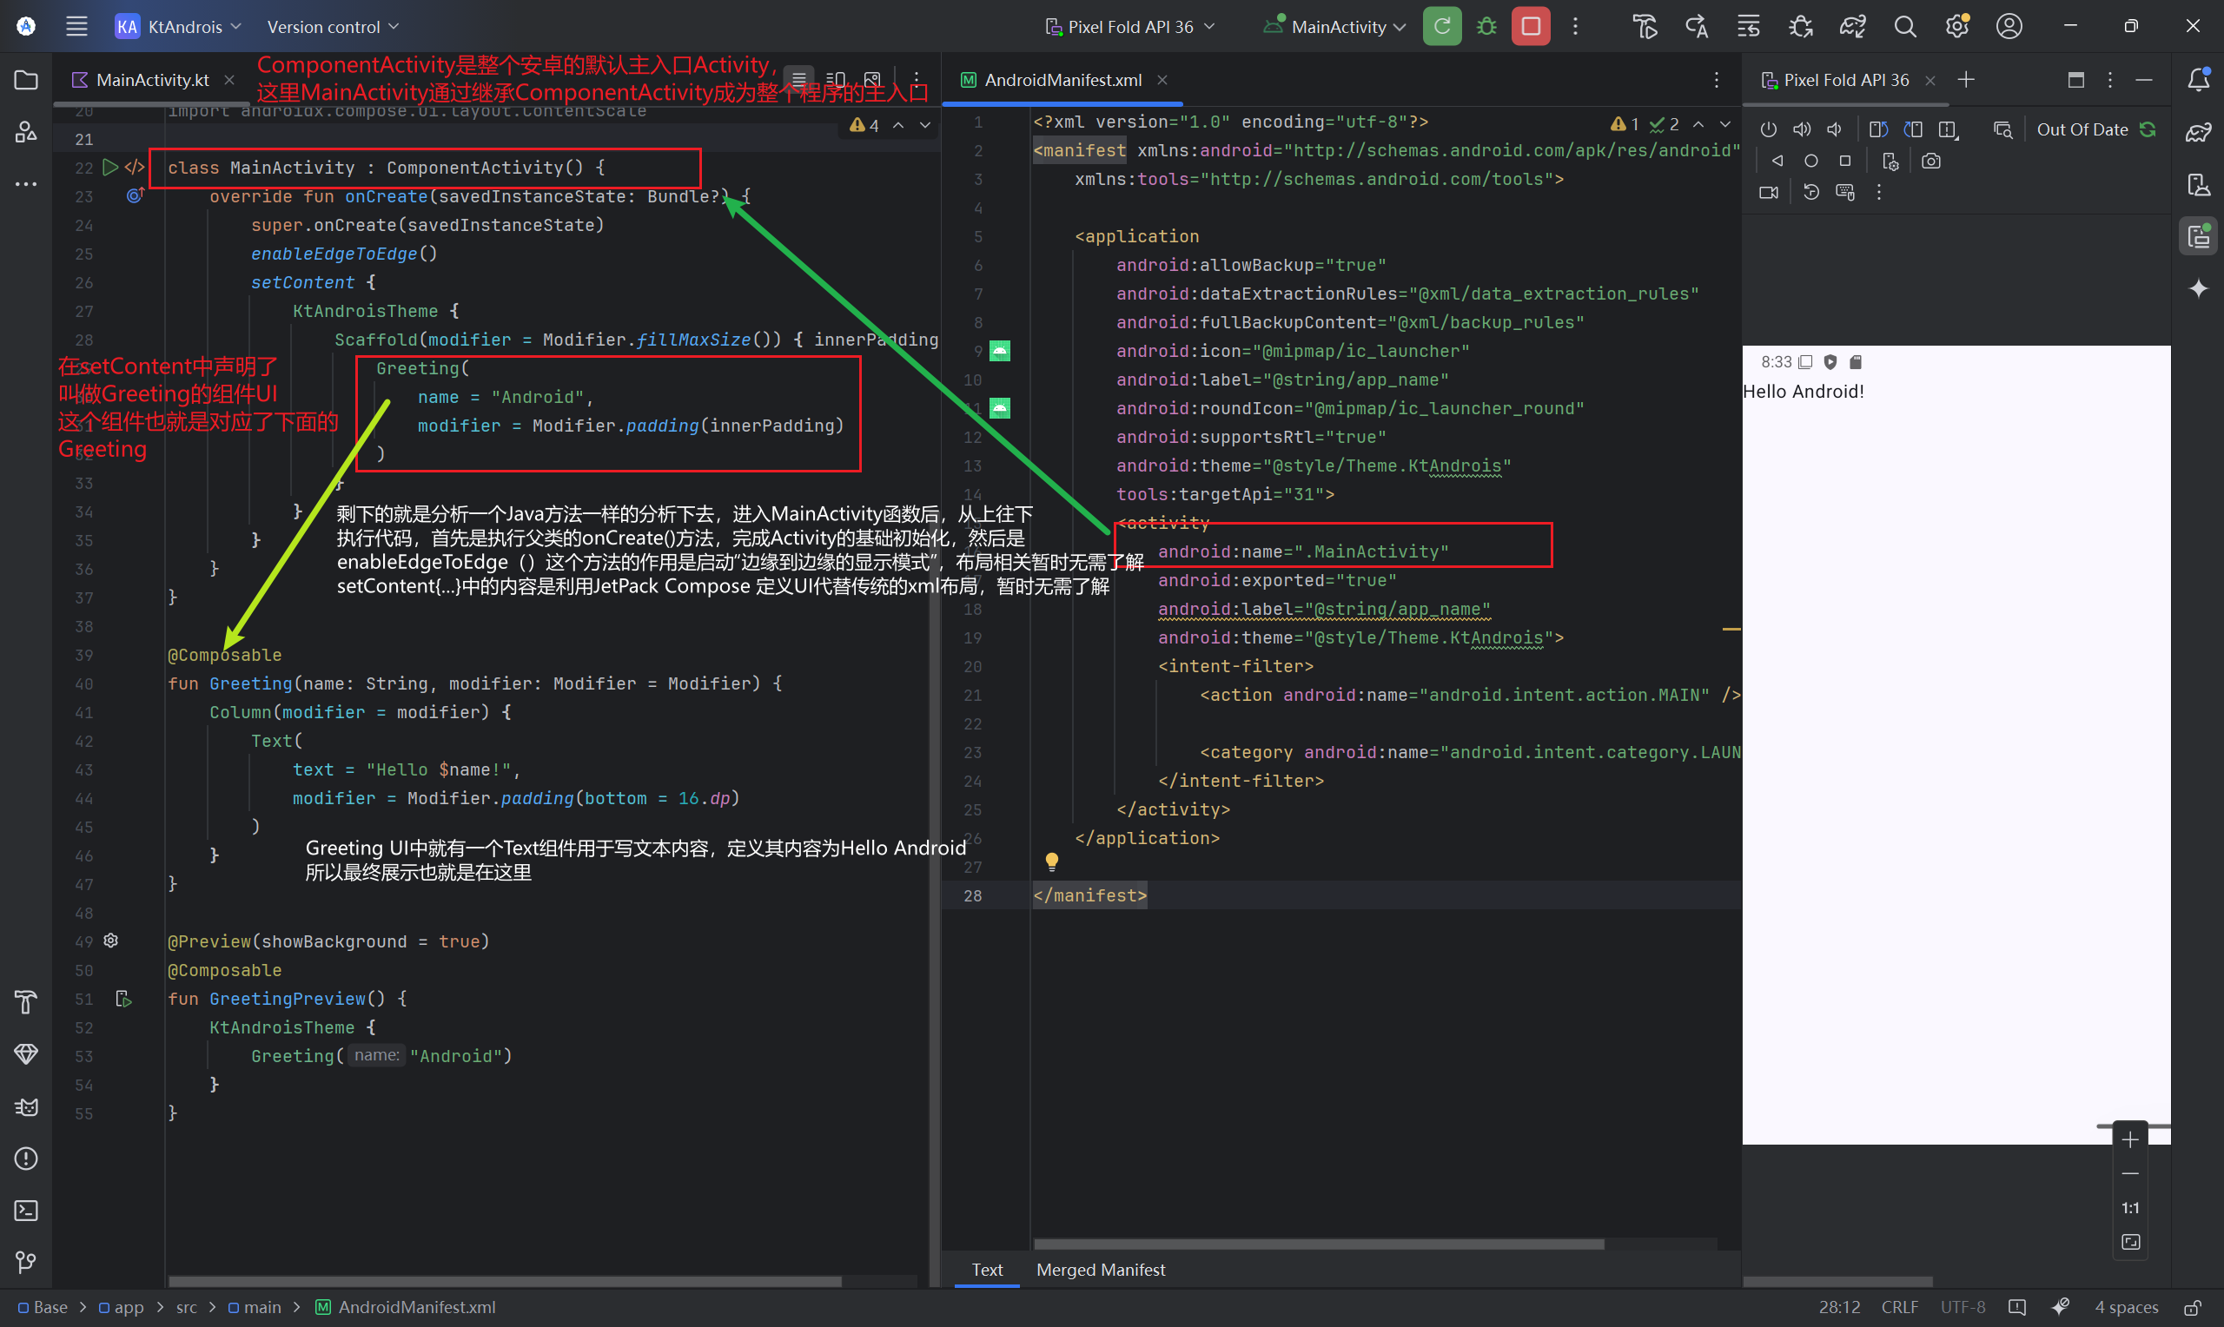Lower emulator volume with volume-down icon
Screen dimensions: 2224x1327
point(1834,129)
